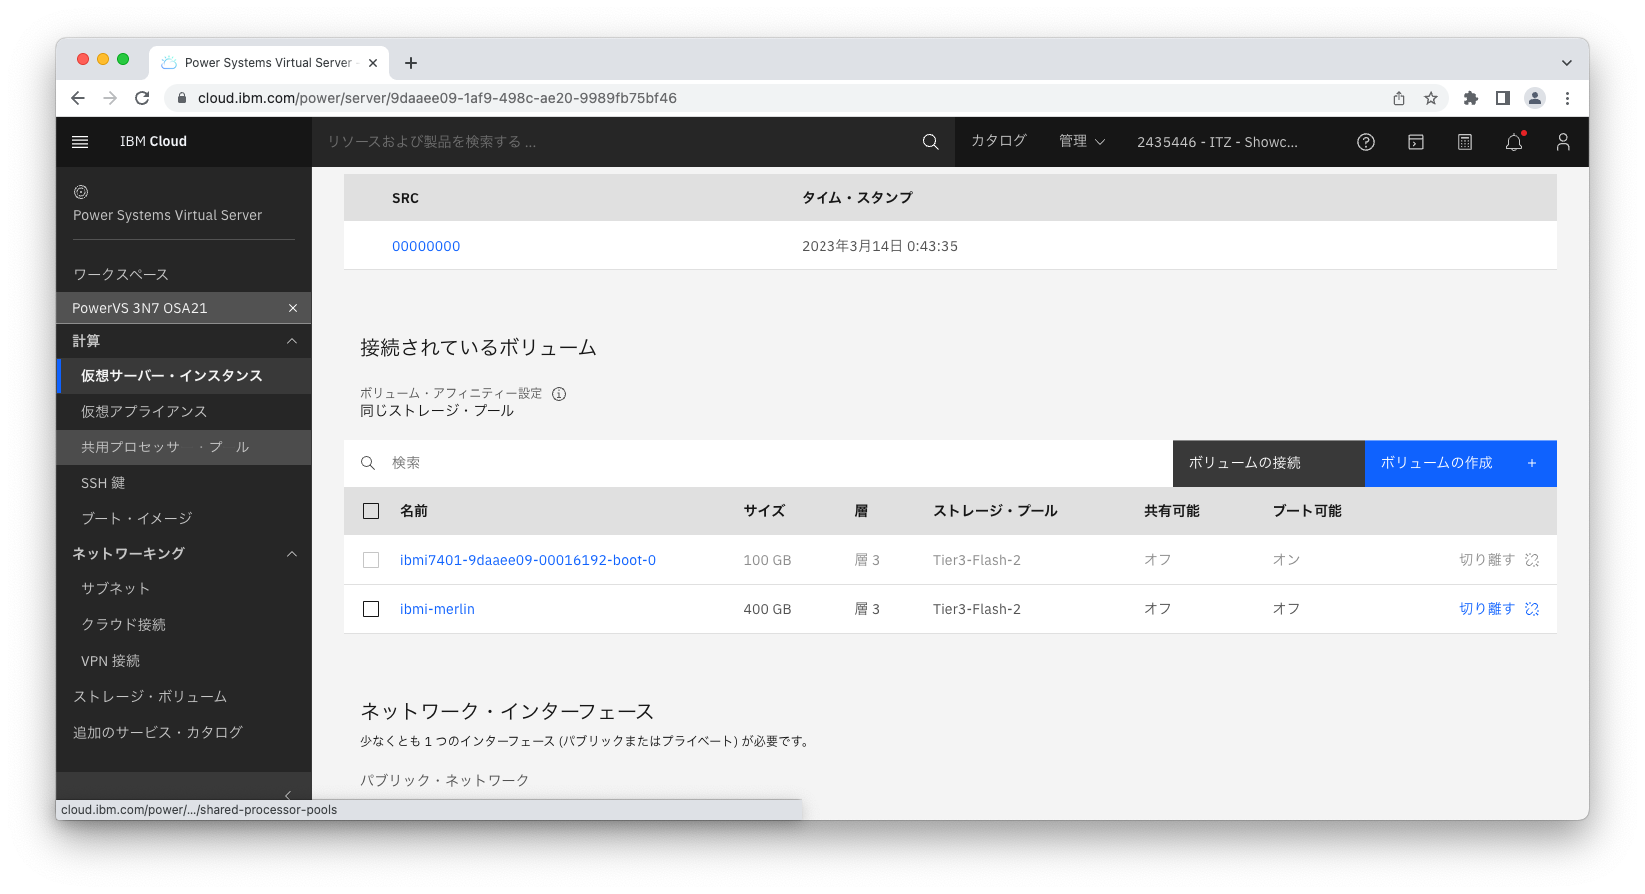Click the ボリュームの接続 button

pyautogui.click(x=1268, y=463)
